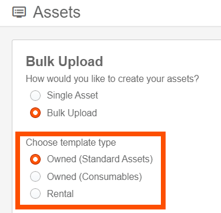Click the Choose template type label
Viewport: 221px width, 213px height.
[71, 143]
